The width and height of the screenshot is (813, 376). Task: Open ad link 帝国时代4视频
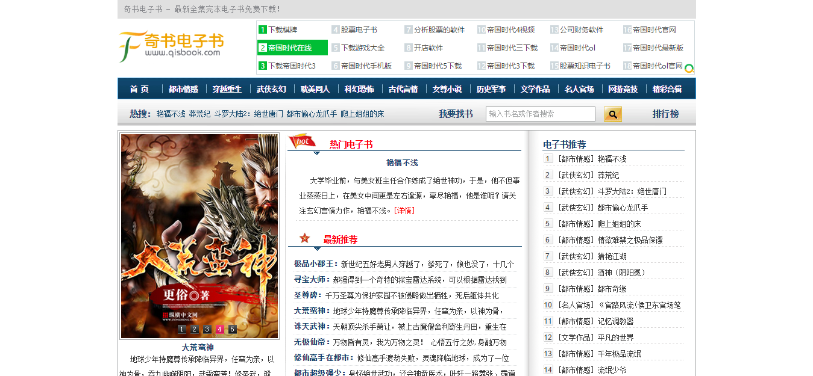(510, 29)
